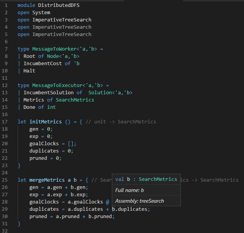
Task: Click SearchMetrics on the Metrics case line
Action: pos(75,100)
